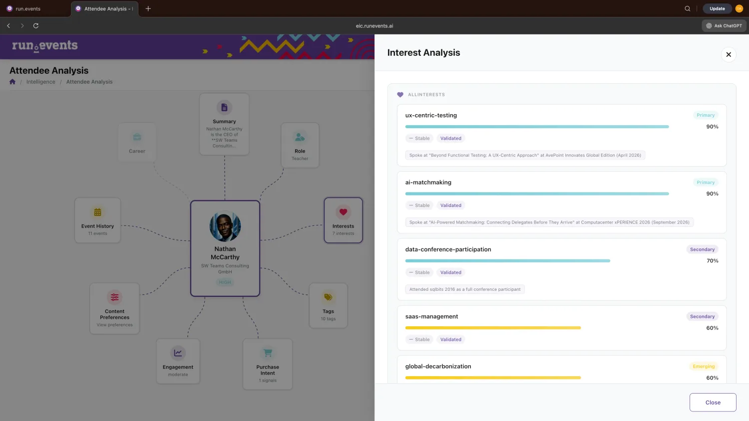Image resolution: width=749 pixels, height=421 pixels.
Task: Click the Close button at panel bottom
Action: [713, 403]
